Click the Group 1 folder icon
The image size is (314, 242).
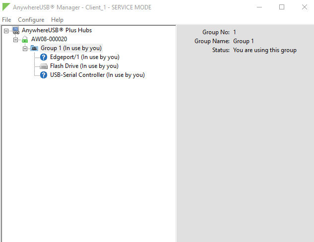tap(34, 48)
